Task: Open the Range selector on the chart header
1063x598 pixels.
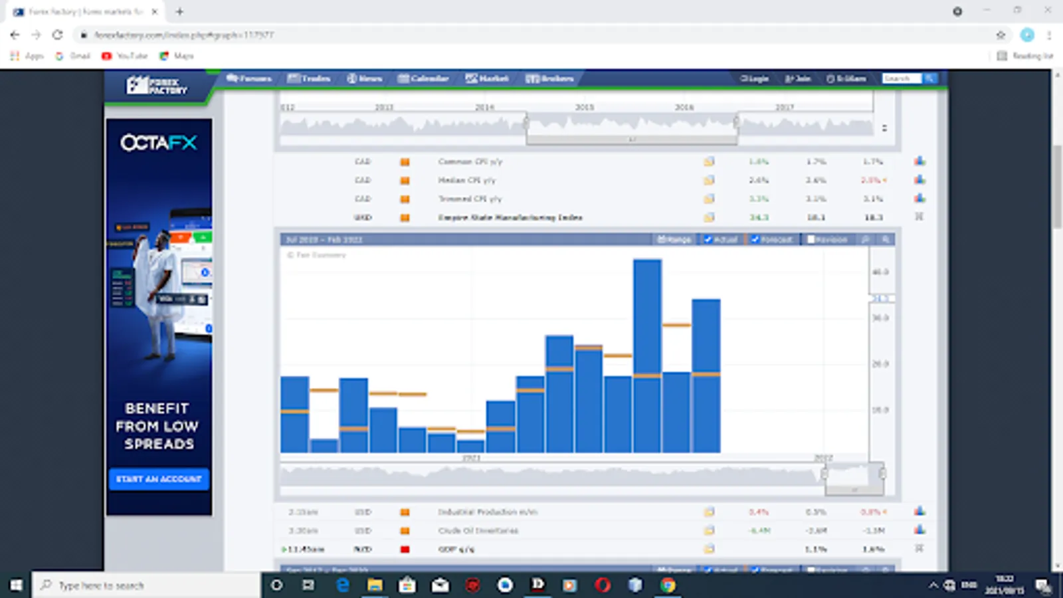Action: 674,239
